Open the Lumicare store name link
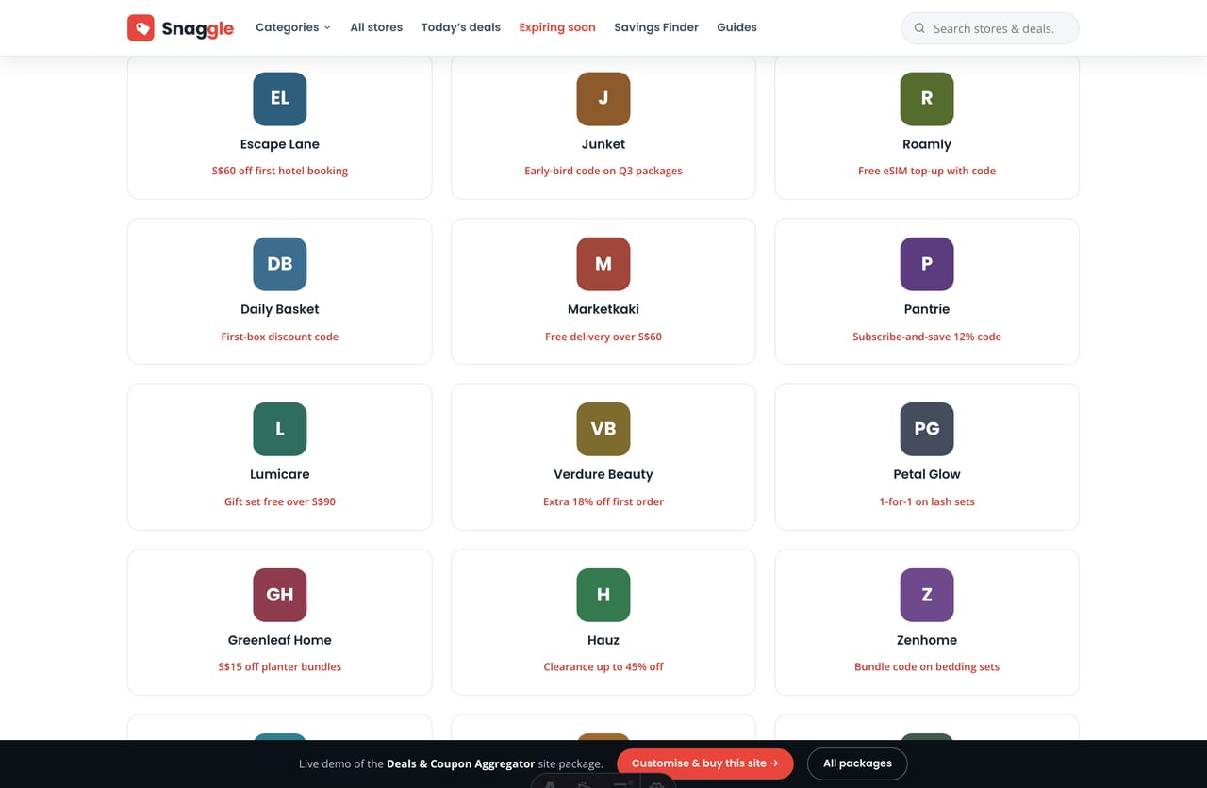This screenshot has height=788, width=1207. click(x=280, y=474)
